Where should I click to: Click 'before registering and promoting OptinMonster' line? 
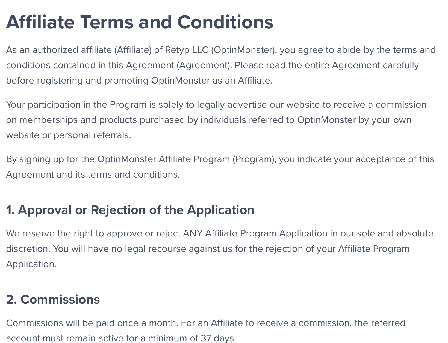(x=108, y=81)
